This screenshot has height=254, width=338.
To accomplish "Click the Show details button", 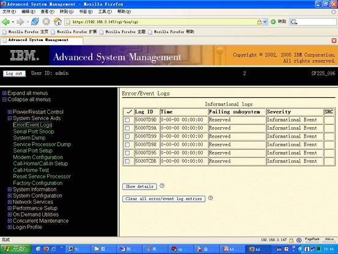I will [139, 186].
